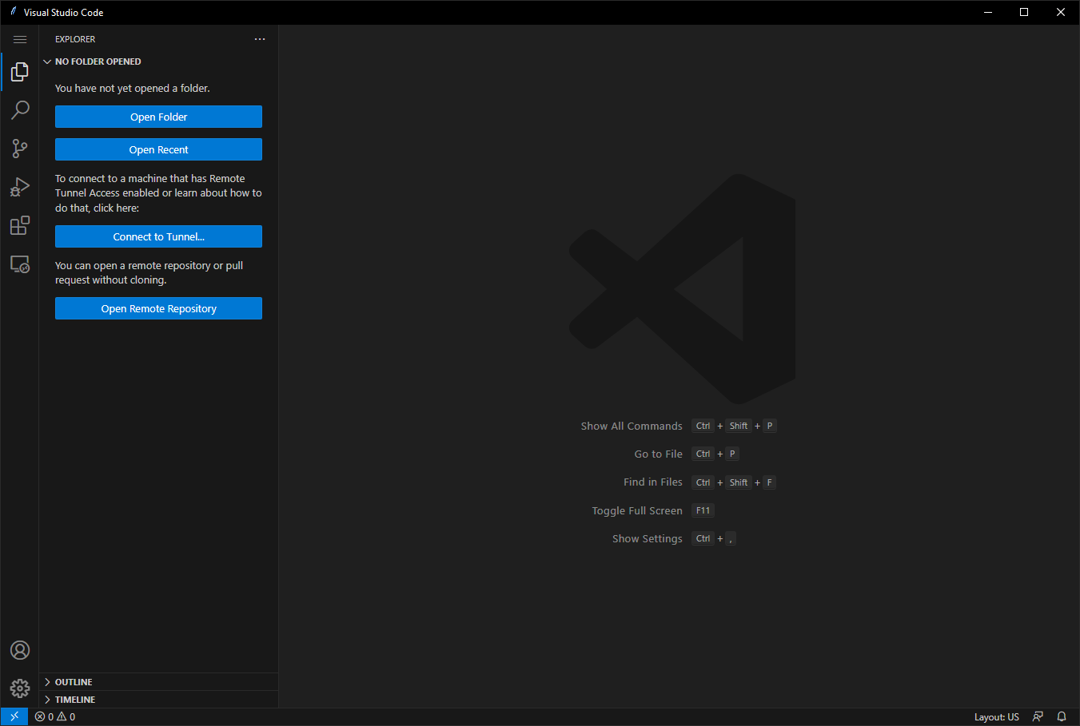
Task: Open the notifications bell
Action: (x=1061, y=716)
